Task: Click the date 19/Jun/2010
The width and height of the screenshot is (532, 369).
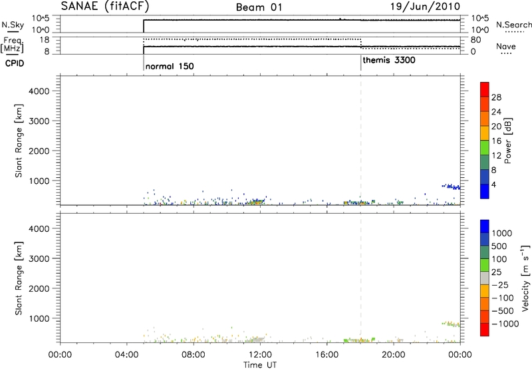Action: [x=425, y=7]
